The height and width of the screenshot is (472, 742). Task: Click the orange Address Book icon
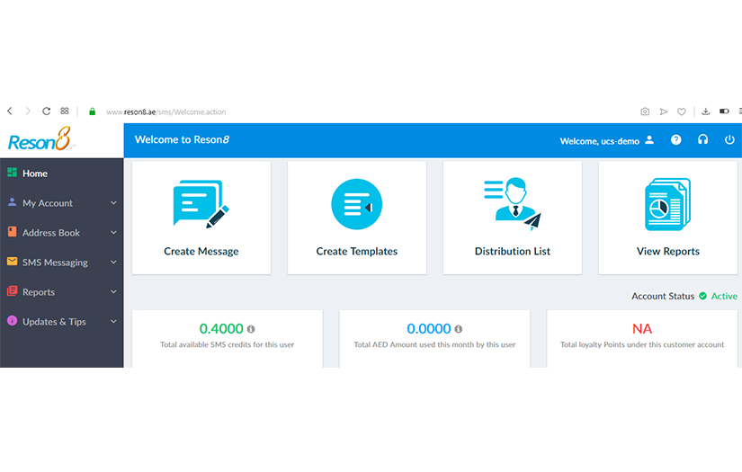[x=13, y=232]
